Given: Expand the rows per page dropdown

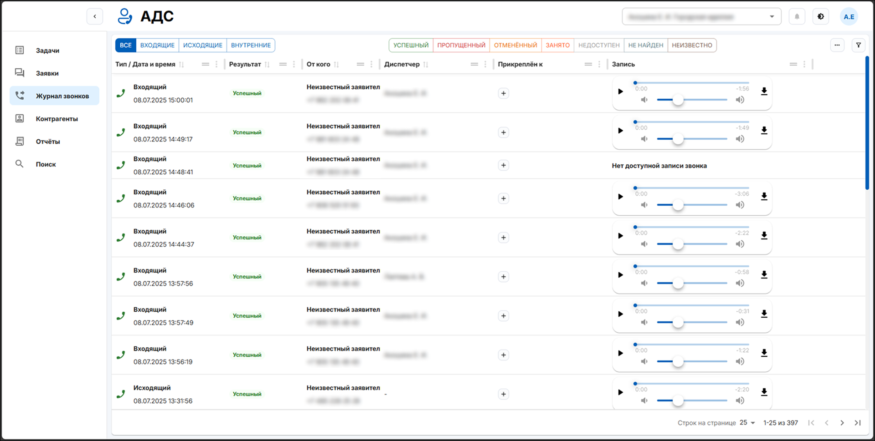Looking at the screenshot, I should point(747,423).
